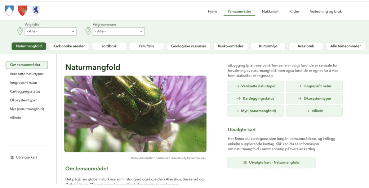Click the blue Østfold coat of arms logo
The image size is (369, 188).
point(36,11)
